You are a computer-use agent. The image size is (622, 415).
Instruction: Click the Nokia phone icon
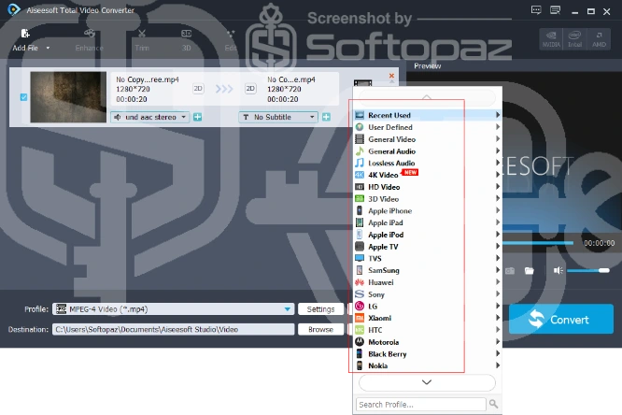click(x=360, y=365)
